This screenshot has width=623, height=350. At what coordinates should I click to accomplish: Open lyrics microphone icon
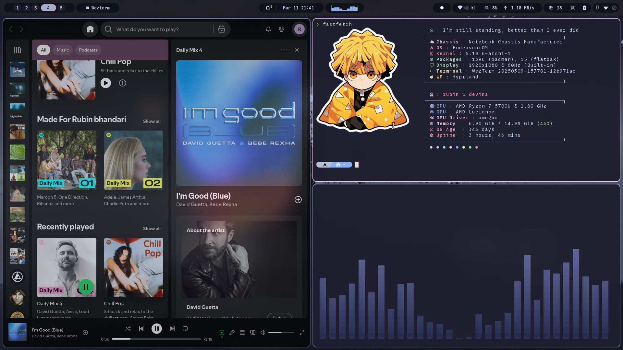click(x=232, y=332)
